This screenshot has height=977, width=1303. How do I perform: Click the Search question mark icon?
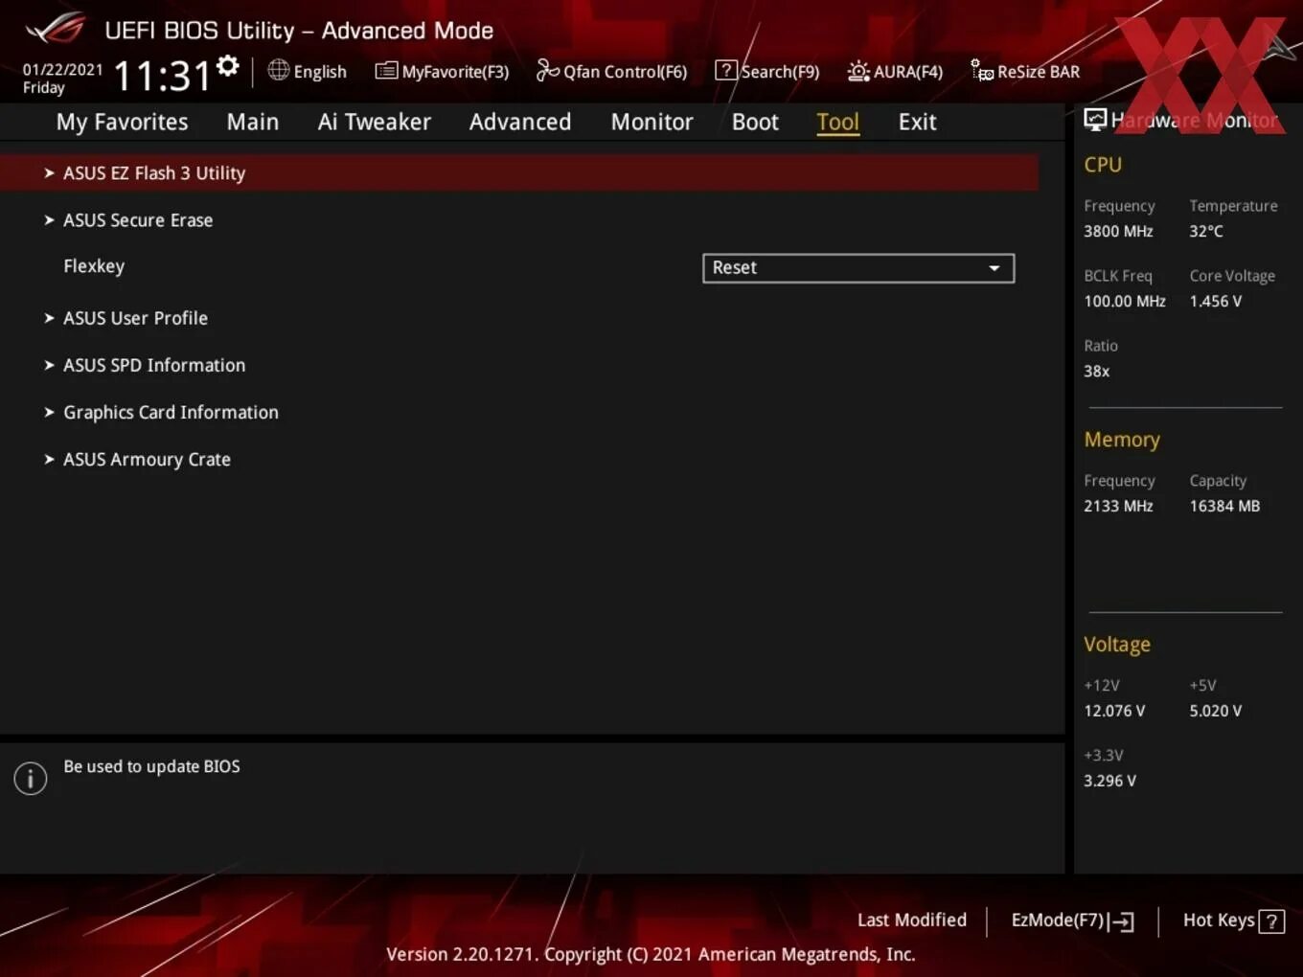click(726, 70)
